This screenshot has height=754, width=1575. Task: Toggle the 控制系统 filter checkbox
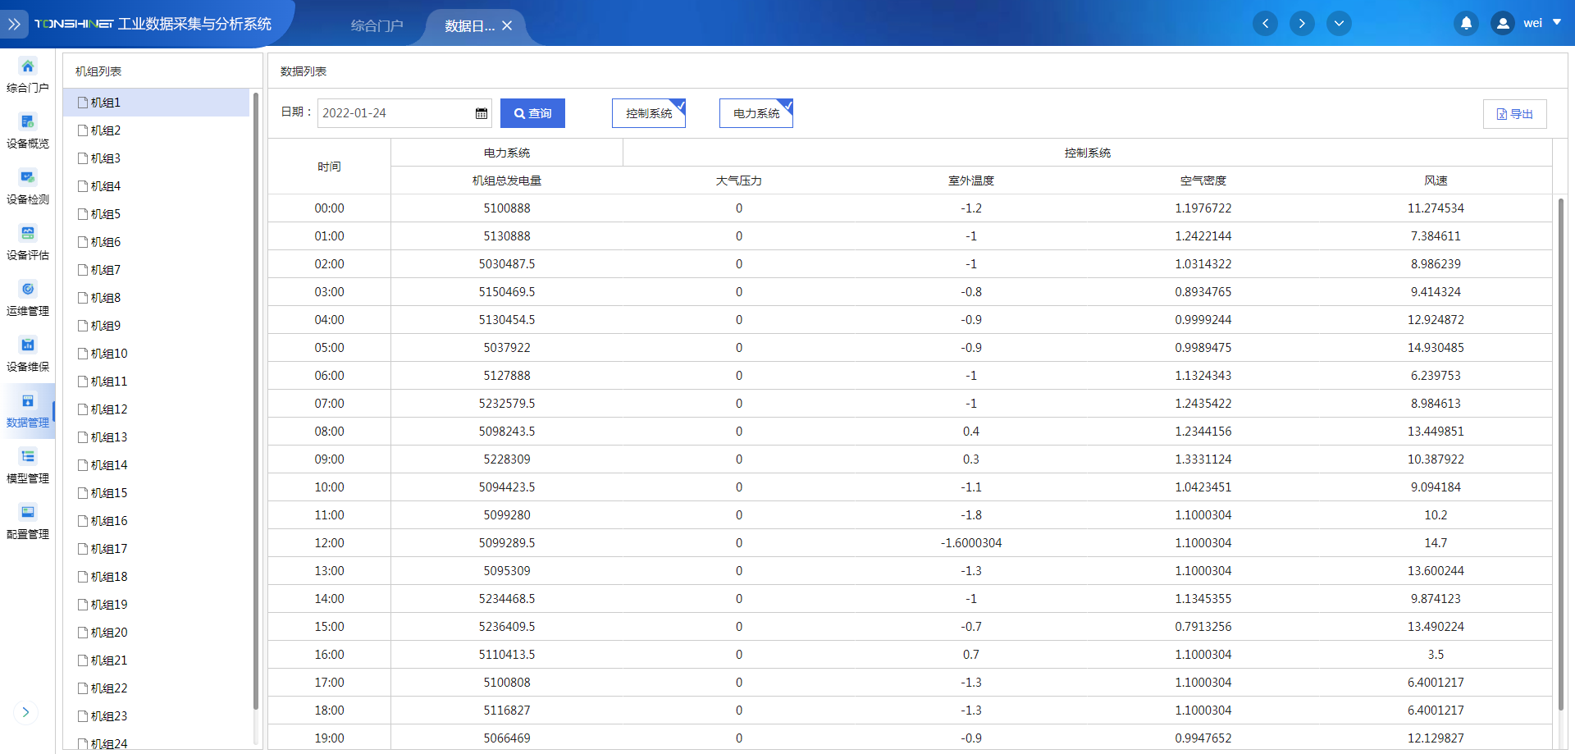pos(649,113)
